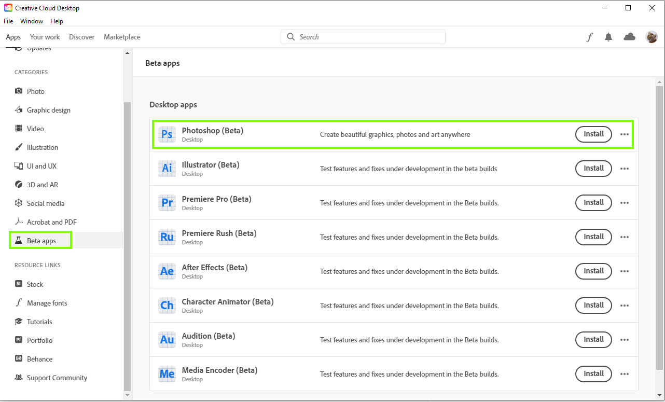Open more options for Photoshop (Beta)

click(x=625, y=134)
